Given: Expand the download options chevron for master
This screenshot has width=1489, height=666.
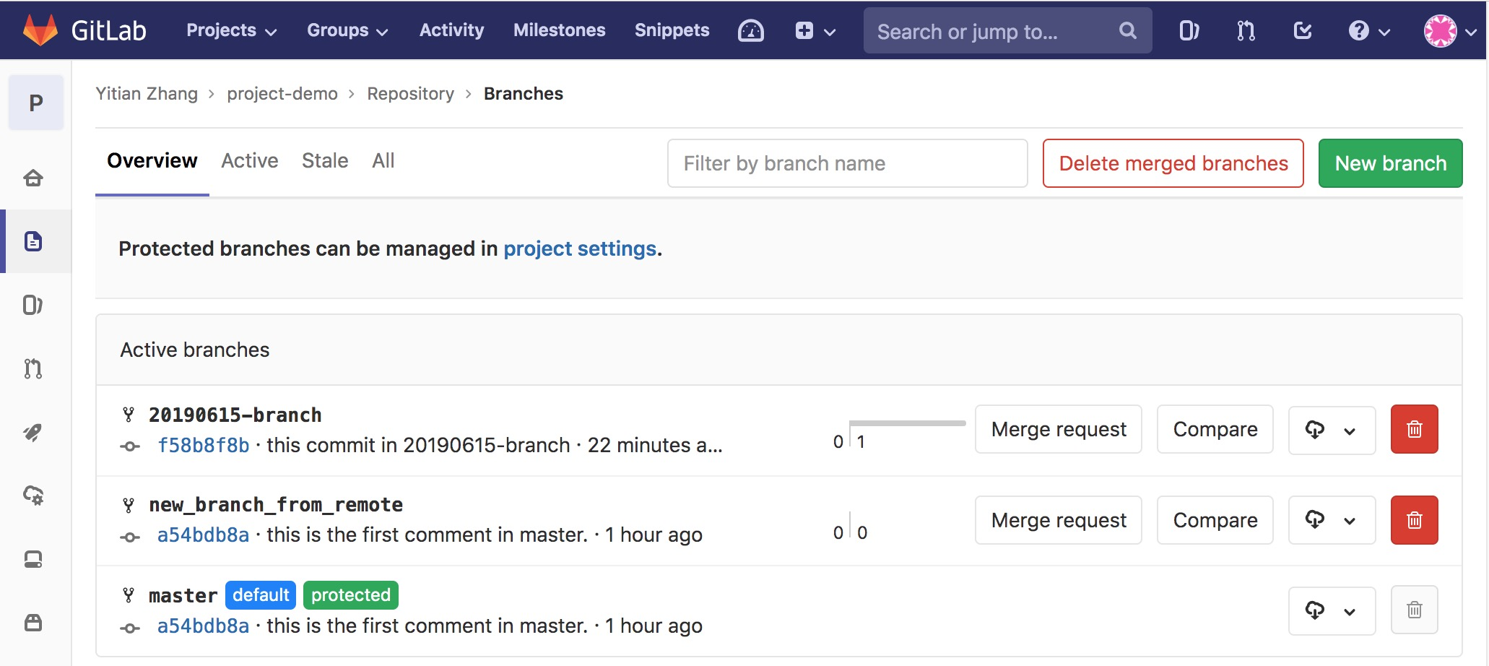Looking at the screenshot, I should click(x=1350, y=610).
